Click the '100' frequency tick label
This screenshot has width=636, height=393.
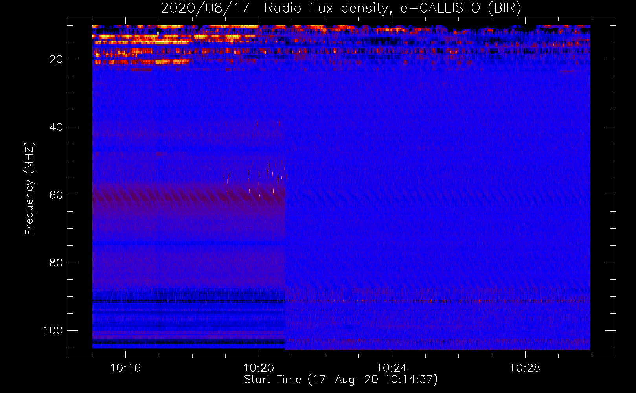tap(53, 331)
